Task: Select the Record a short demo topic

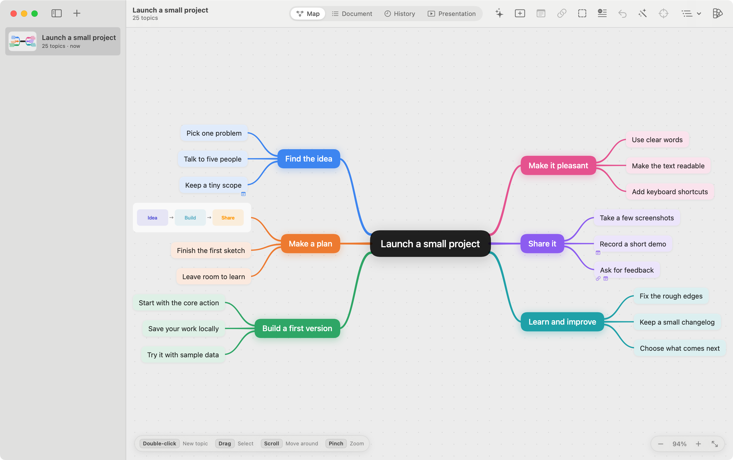Action: 633,244
